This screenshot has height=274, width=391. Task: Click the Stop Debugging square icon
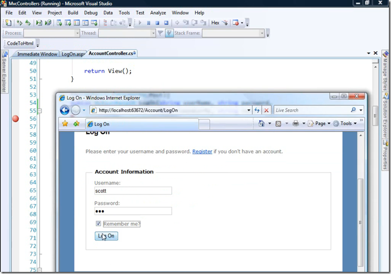click(157, 23)
